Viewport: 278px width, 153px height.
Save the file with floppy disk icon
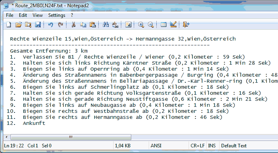pos(38,24)
